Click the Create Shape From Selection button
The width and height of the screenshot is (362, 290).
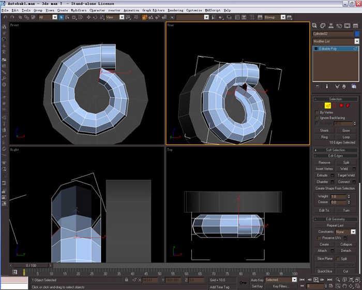pos(335,189)
